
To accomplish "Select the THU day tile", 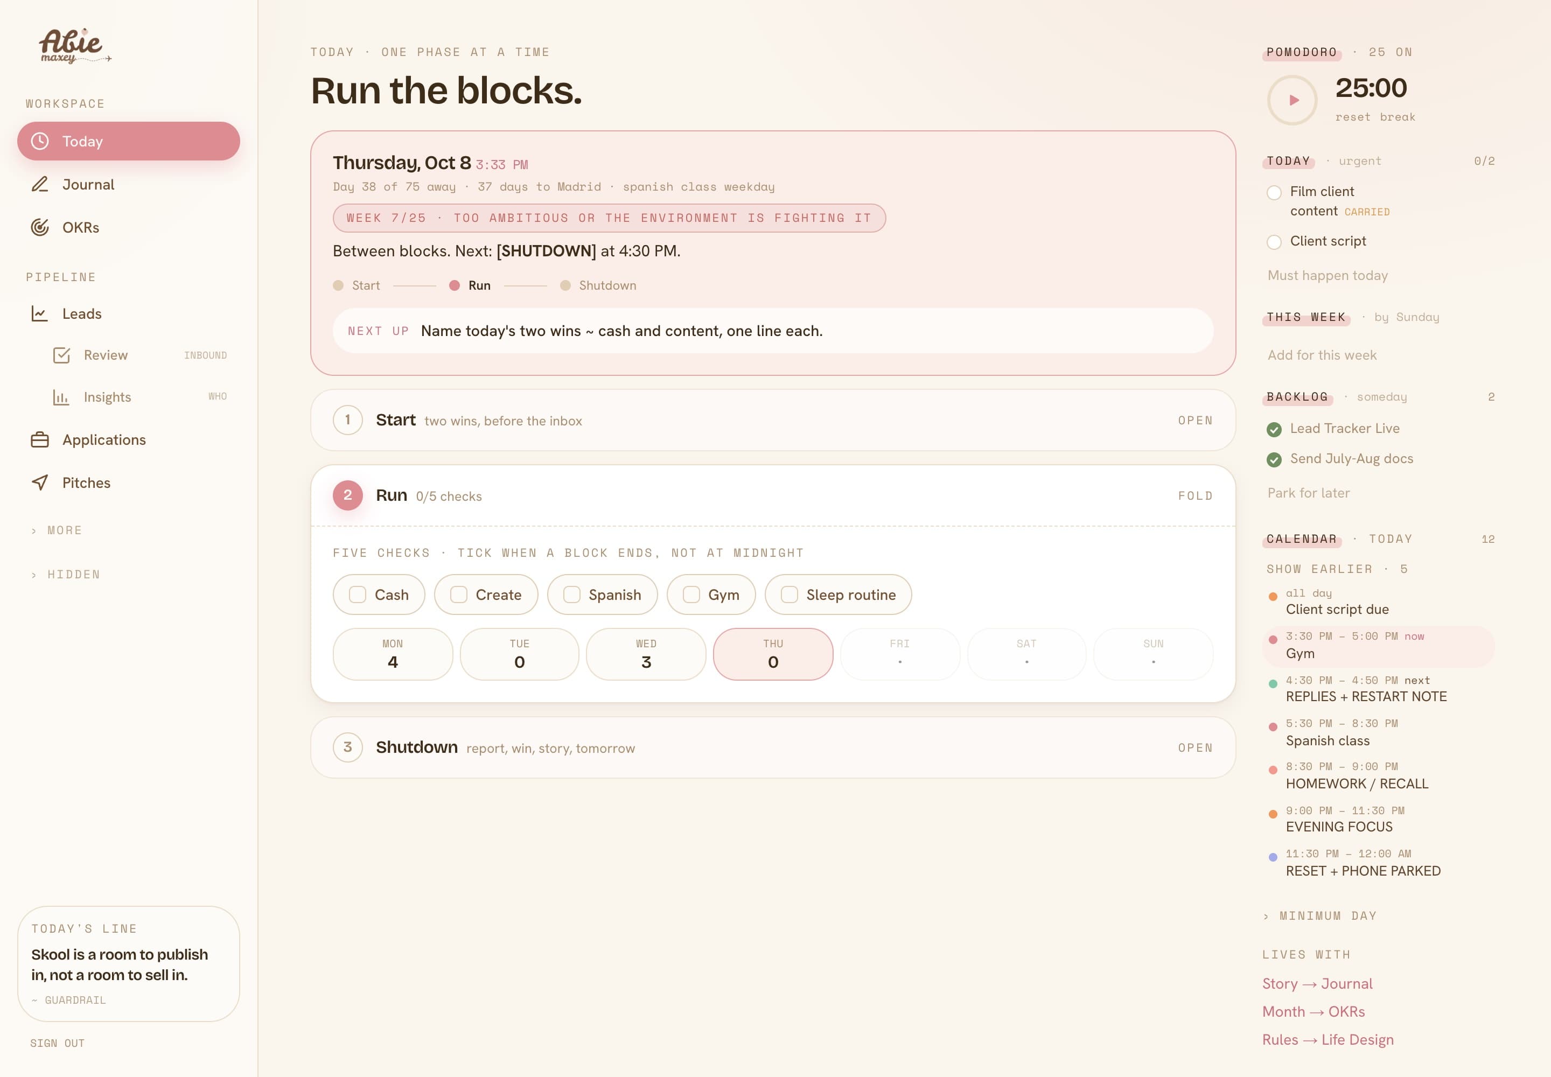I will point(773,654).
